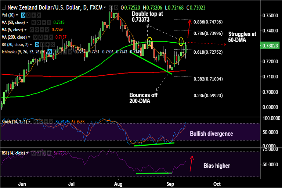This screenshot has width=282, height=188.
Task: Expand the BB (20, close, 2) dropdown arrow
Action: pyautogui.click(x=31, y=45)
